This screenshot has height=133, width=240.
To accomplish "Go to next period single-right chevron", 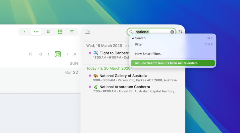I will pyautogui.click(x=67, y=54).
